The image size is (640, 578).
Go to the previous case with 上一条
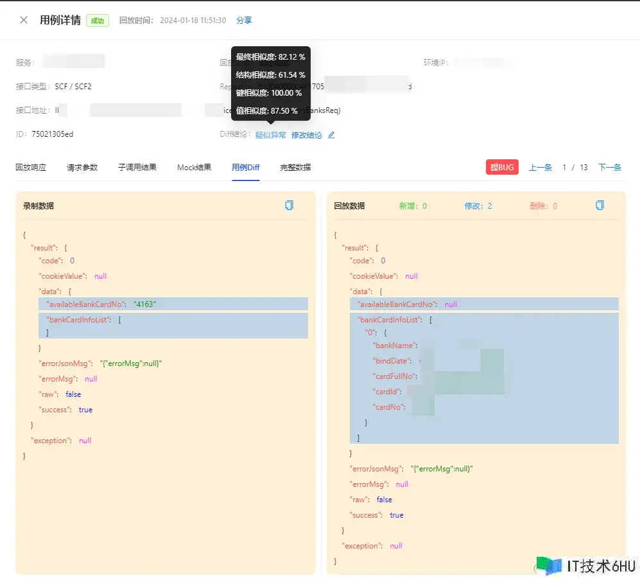click(x=540, y=168)
